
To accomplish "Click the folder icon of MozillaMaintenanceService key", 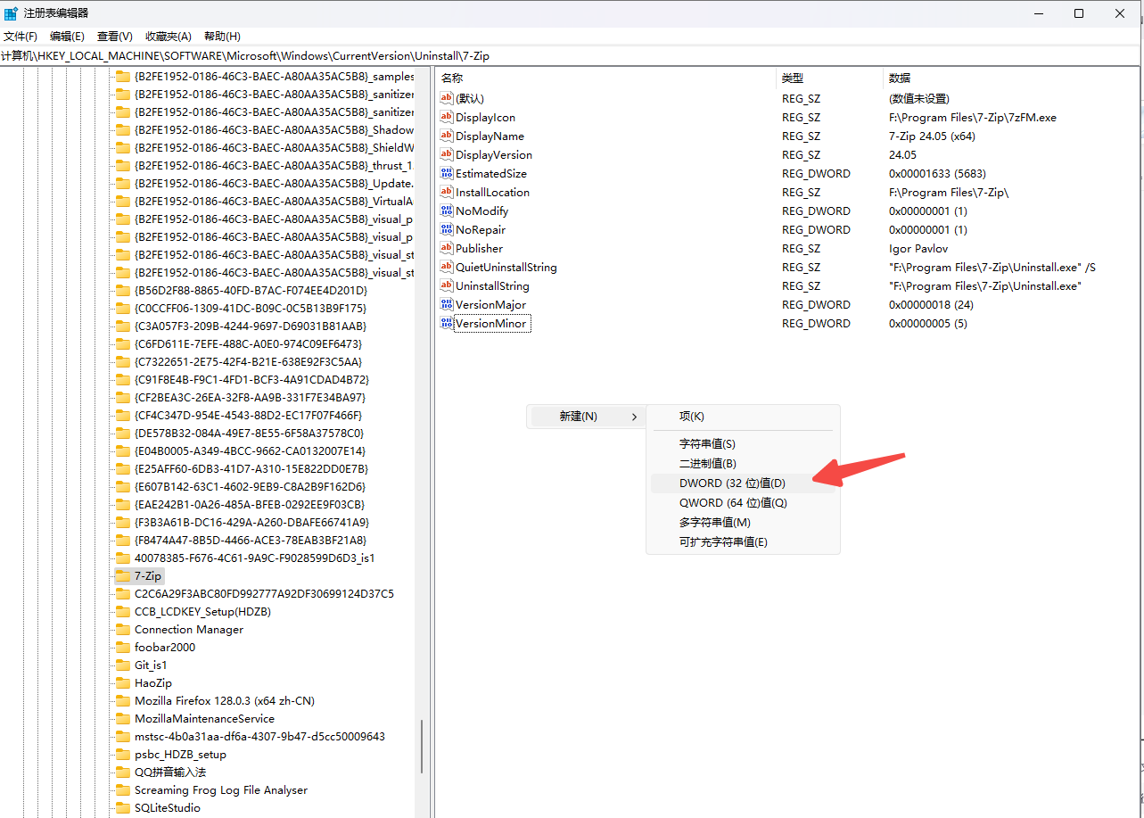I will click(x=123, y=719).
